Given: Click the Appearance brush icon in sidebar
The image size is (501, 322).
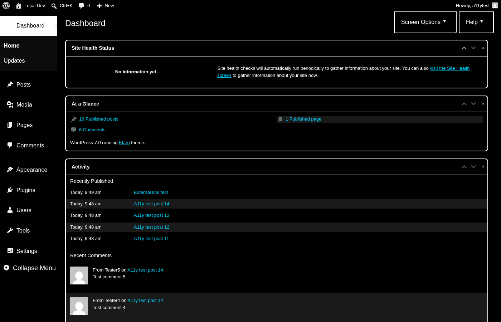Looking at the screenshot, I should (x=10, y=170).
